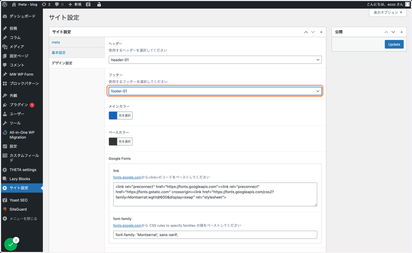The width and height of the screenshot is (412, 253).
Task: Click the speech bubble icon next to コメント
Action: point(5,65)
